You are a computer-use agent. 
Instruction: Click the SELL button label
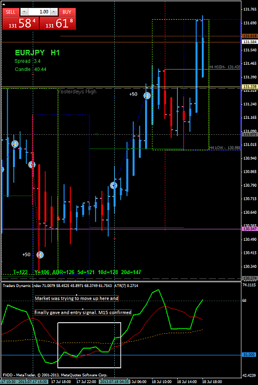pos(10,12)
